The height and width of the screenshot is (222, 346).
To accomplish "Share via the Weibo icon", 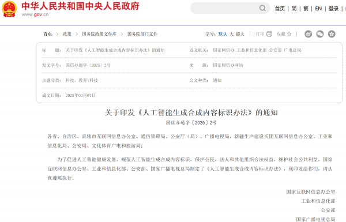I will [309, 34].
